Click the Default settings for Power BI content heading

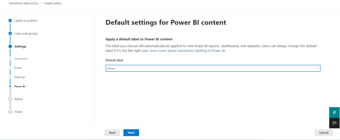pyautogui.click(x=166, y=22)
